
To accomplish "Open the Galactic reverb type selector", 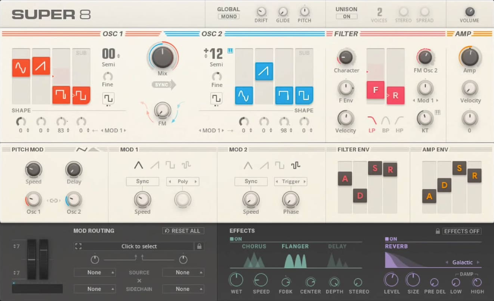I will [x=463, y=262].
